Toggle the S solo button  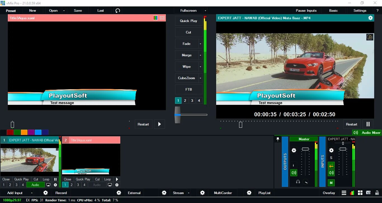(331, 158)
